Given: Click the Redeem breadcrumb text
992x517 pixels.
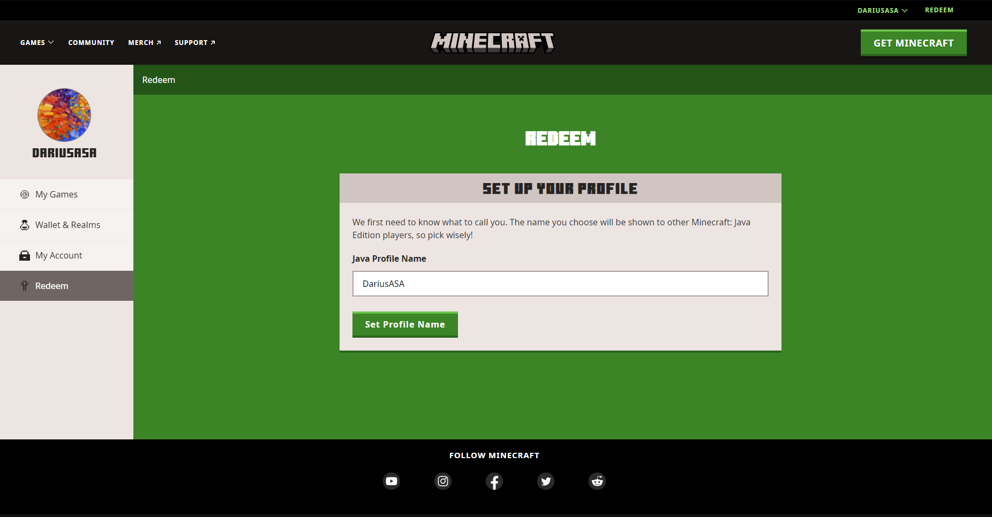Looking at the screenshot, I should point(159,80).
